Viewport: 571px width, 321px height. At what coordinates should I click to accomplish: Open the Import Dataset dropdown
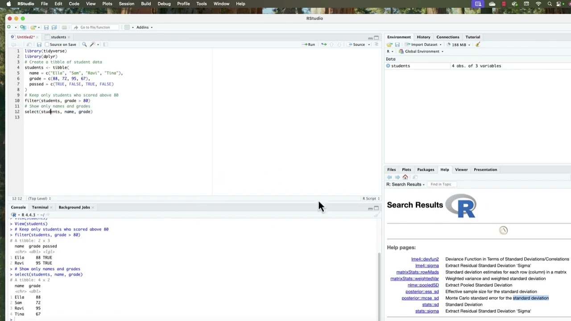point(423,45)
